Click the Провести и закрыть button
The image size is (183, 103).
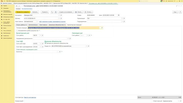click(23, 12)
